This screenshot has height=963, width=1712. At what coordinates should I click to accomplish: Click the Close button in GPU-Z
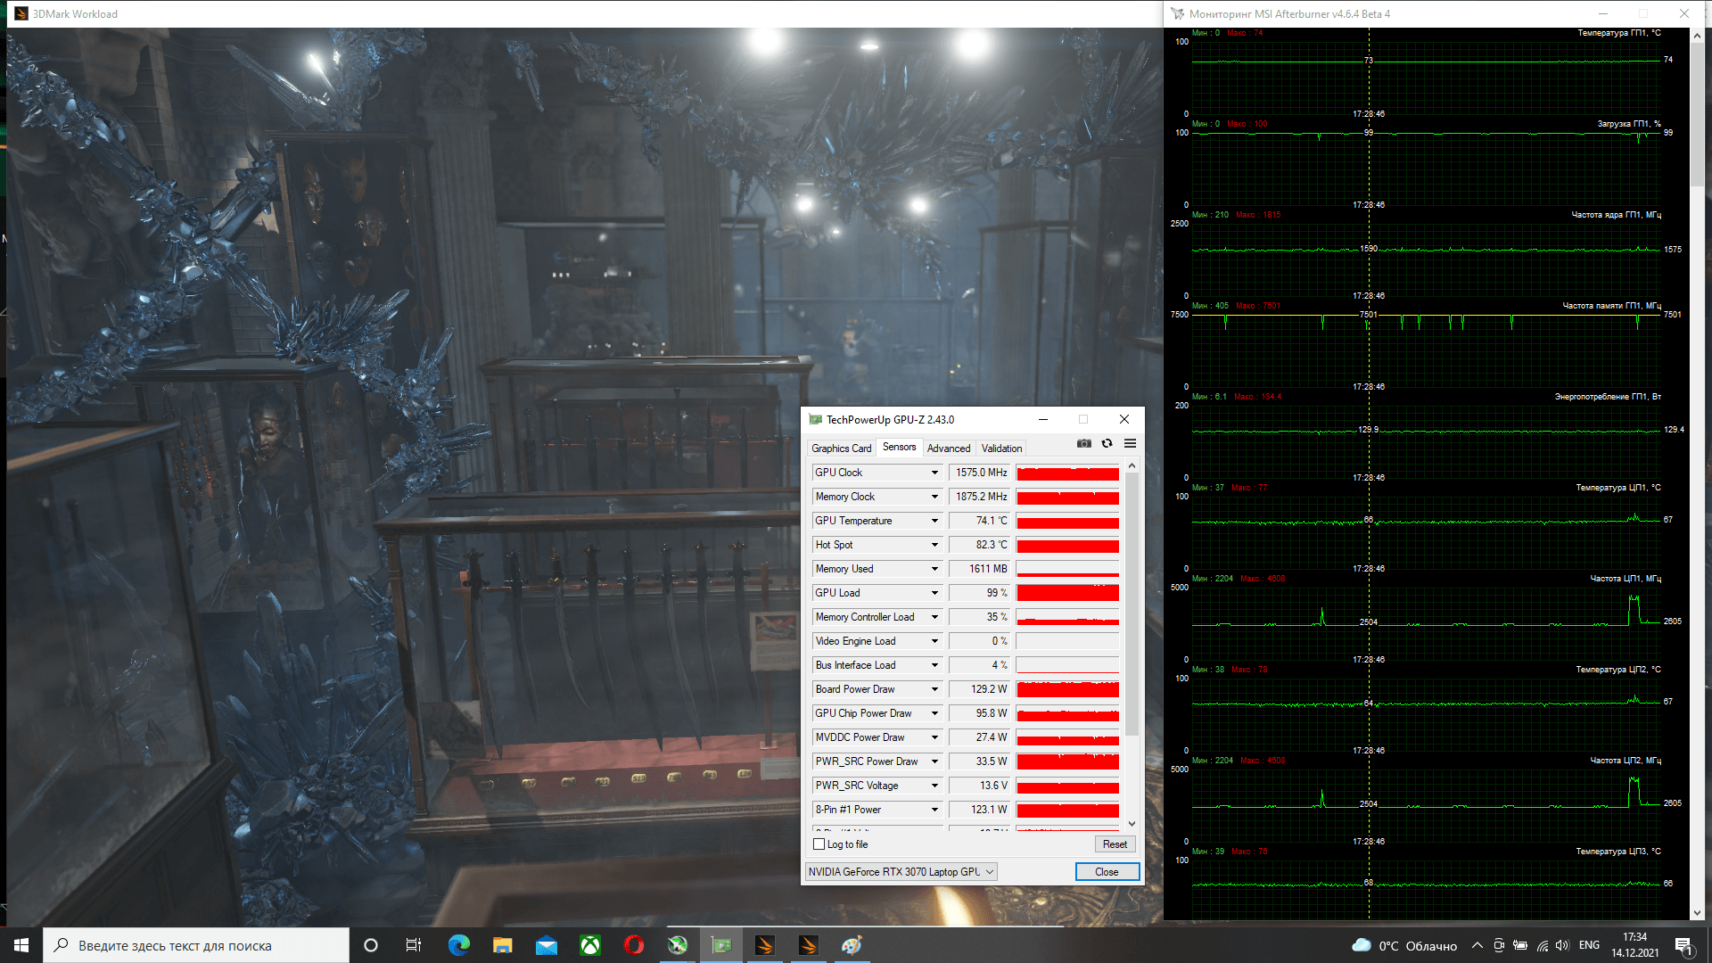click(1106, 872)
